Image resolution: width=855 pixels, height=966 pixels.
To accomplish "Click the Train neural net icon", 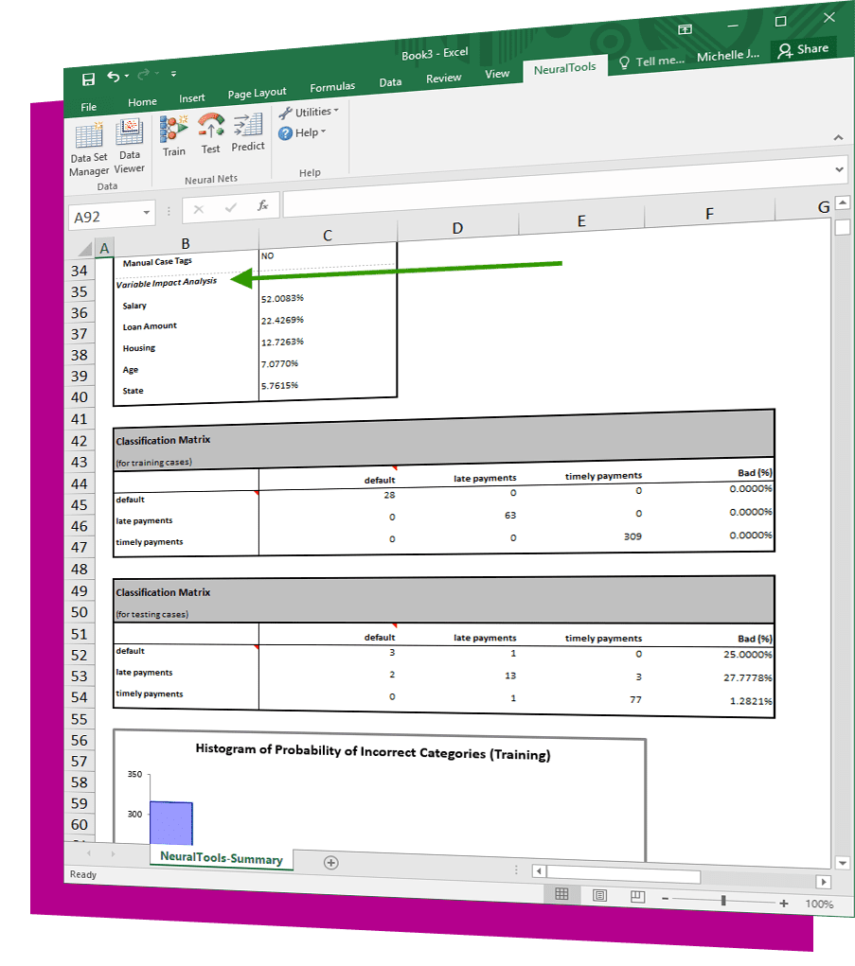I will click(x=174, y=134).
